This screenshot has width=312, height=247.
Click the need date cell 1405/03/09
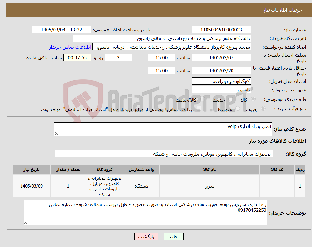(x=31, y=186)
